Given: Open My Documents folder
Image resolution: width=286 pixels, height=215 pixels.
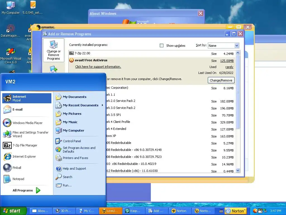Looking at the screenshot, I should coord(80,97).
